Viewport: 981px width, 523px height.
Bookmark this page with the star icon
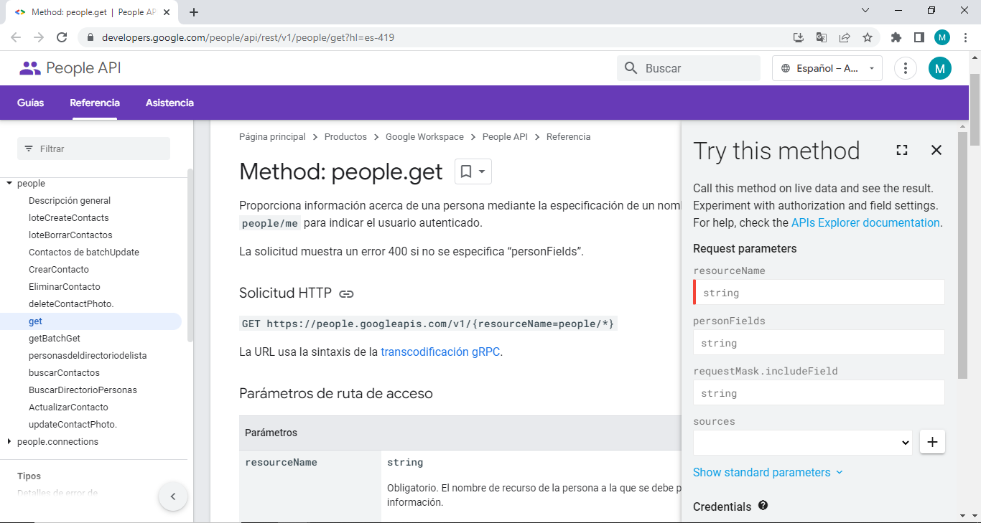[868, 37]
